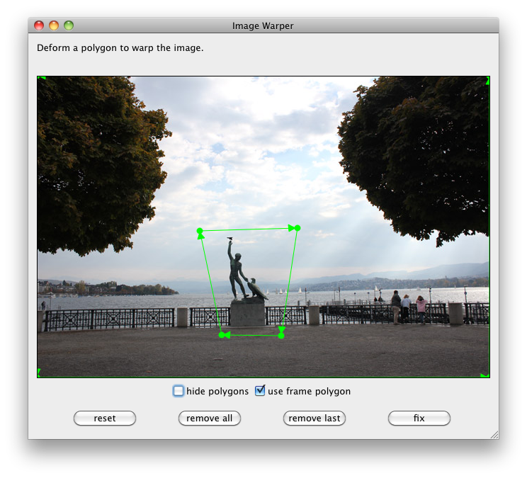
Task: Select the frame polygon's bottom-left corner handle
Action: tap(38, 376)
